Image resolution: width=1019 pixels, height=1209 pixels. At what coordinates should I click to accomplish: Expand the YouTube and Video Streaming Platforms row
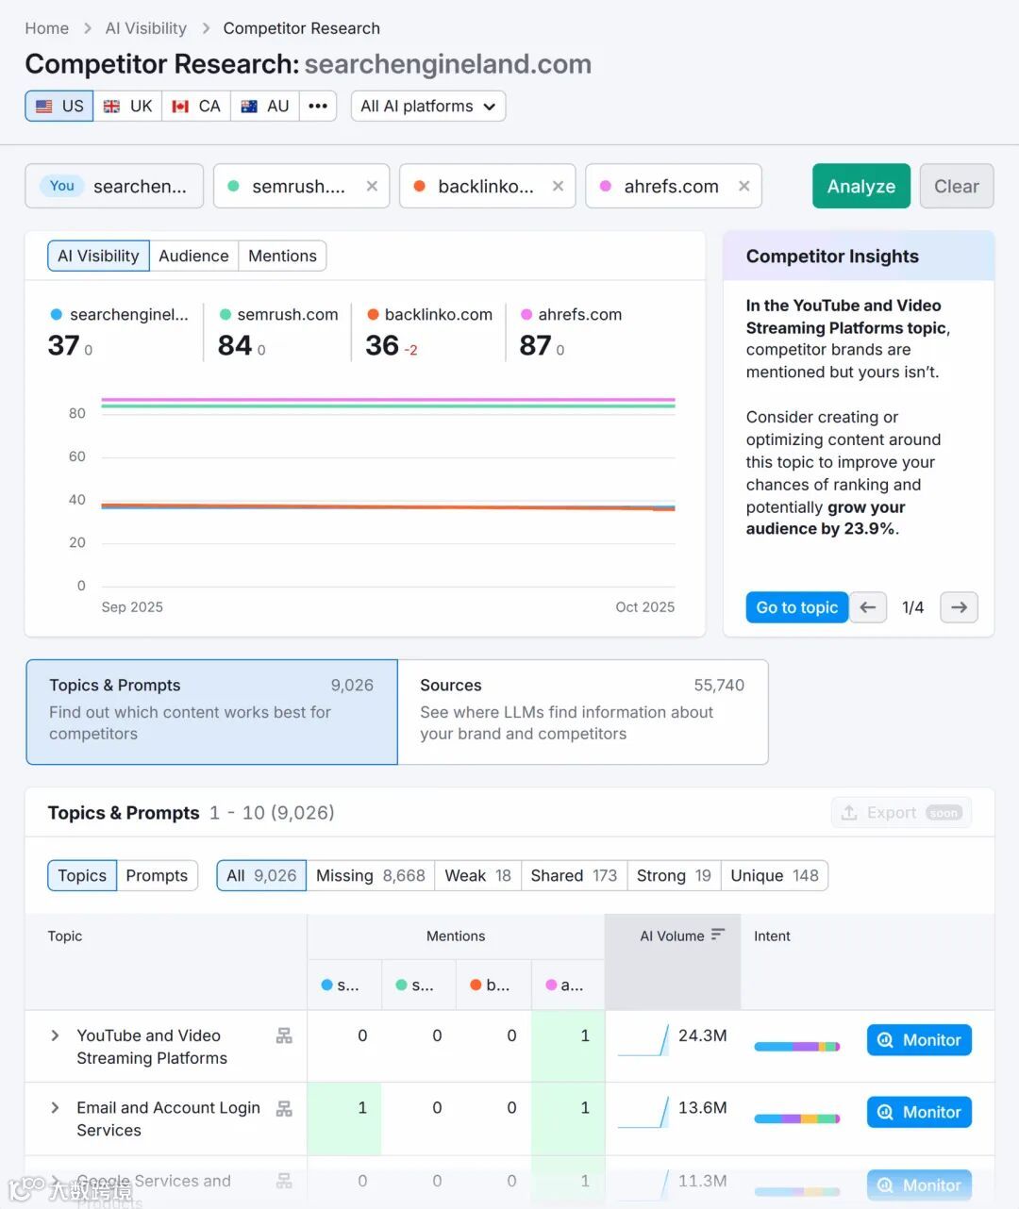tap(54, 1035)
